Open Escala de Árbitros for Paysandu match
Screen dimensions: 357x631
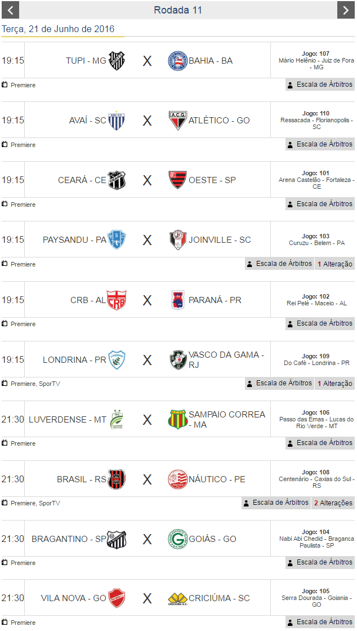(279, 264)
